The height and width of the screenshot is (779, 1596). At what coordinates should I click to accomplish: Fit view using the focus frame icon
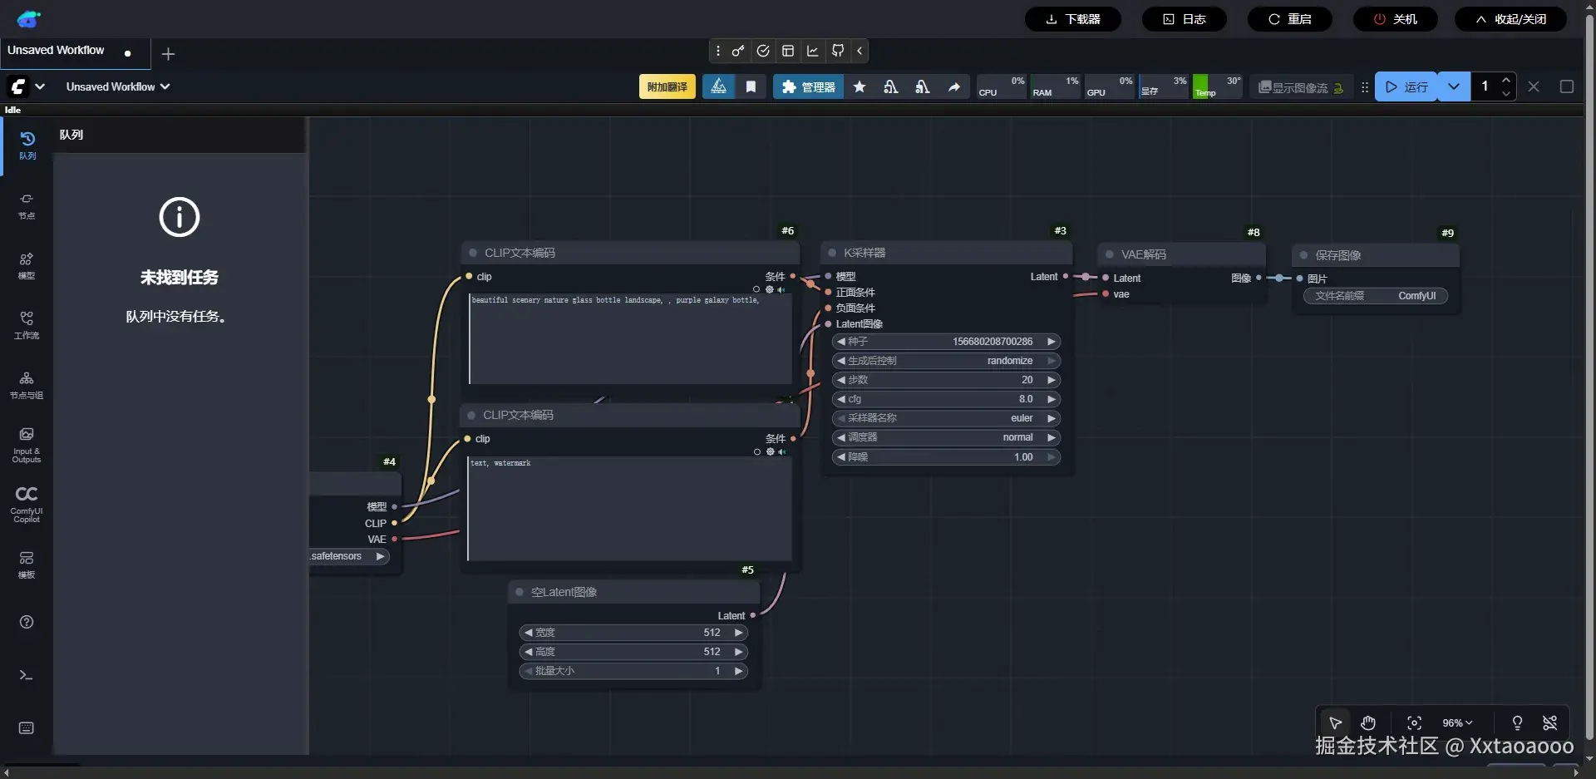[1414, 722]
